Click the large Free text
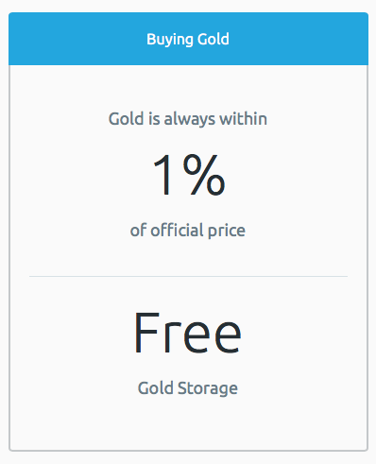 [x=188, y=333]
